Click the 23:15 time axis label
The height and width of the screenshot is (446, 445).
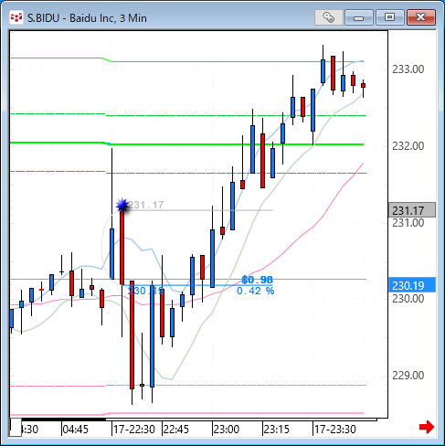pos(276,430)
